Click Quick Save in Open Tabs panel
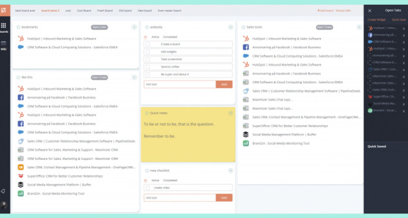This screenshot has width=408, height=218. coord(399,20)
